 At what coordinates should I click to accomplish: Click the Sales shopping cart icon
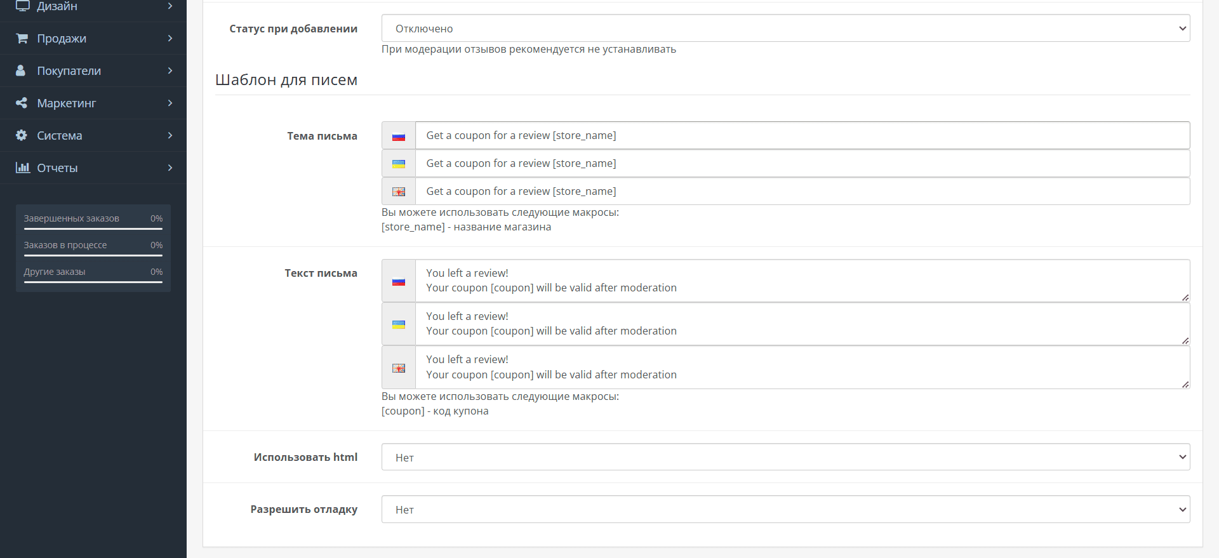[x=22, y=38]
